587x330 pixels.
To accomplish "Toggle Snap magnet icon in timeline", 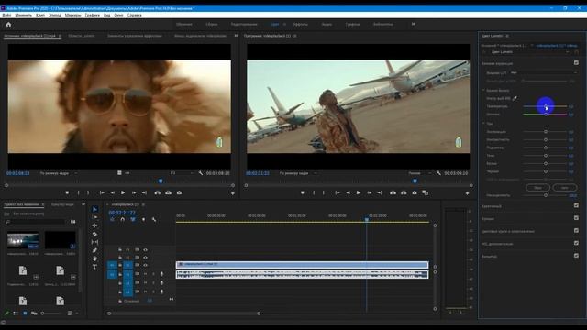I will [x=122, y=220].
